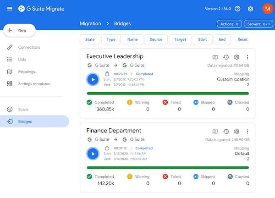Open the help question mark icon
The image size is (275, 198).
click(x=237, y=9)
